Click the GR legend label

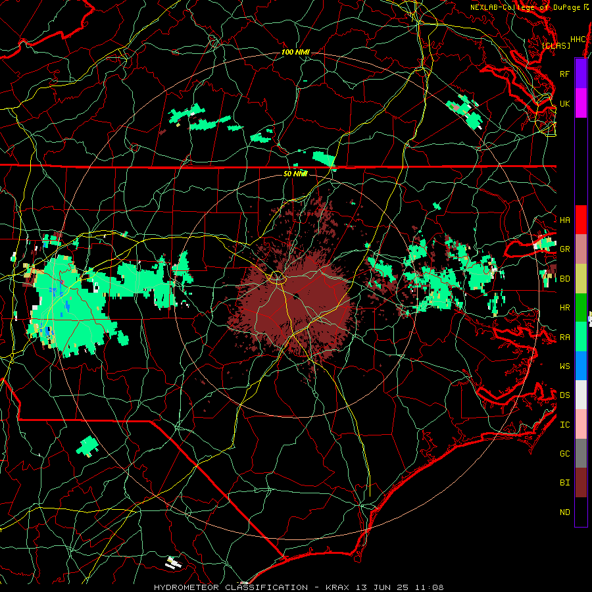pyautogui.click(x=565, y=249)
